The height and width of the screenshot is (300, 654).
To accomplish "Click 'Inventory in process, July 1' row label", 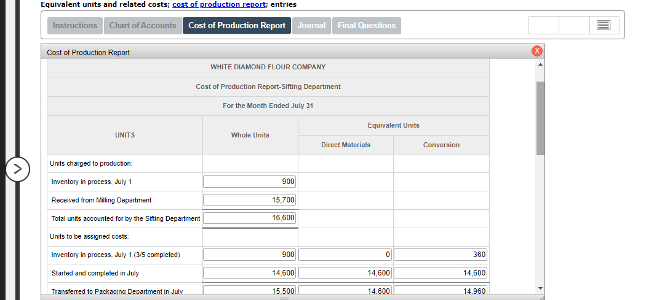I will pyautogui.click(x=92, y=182).
